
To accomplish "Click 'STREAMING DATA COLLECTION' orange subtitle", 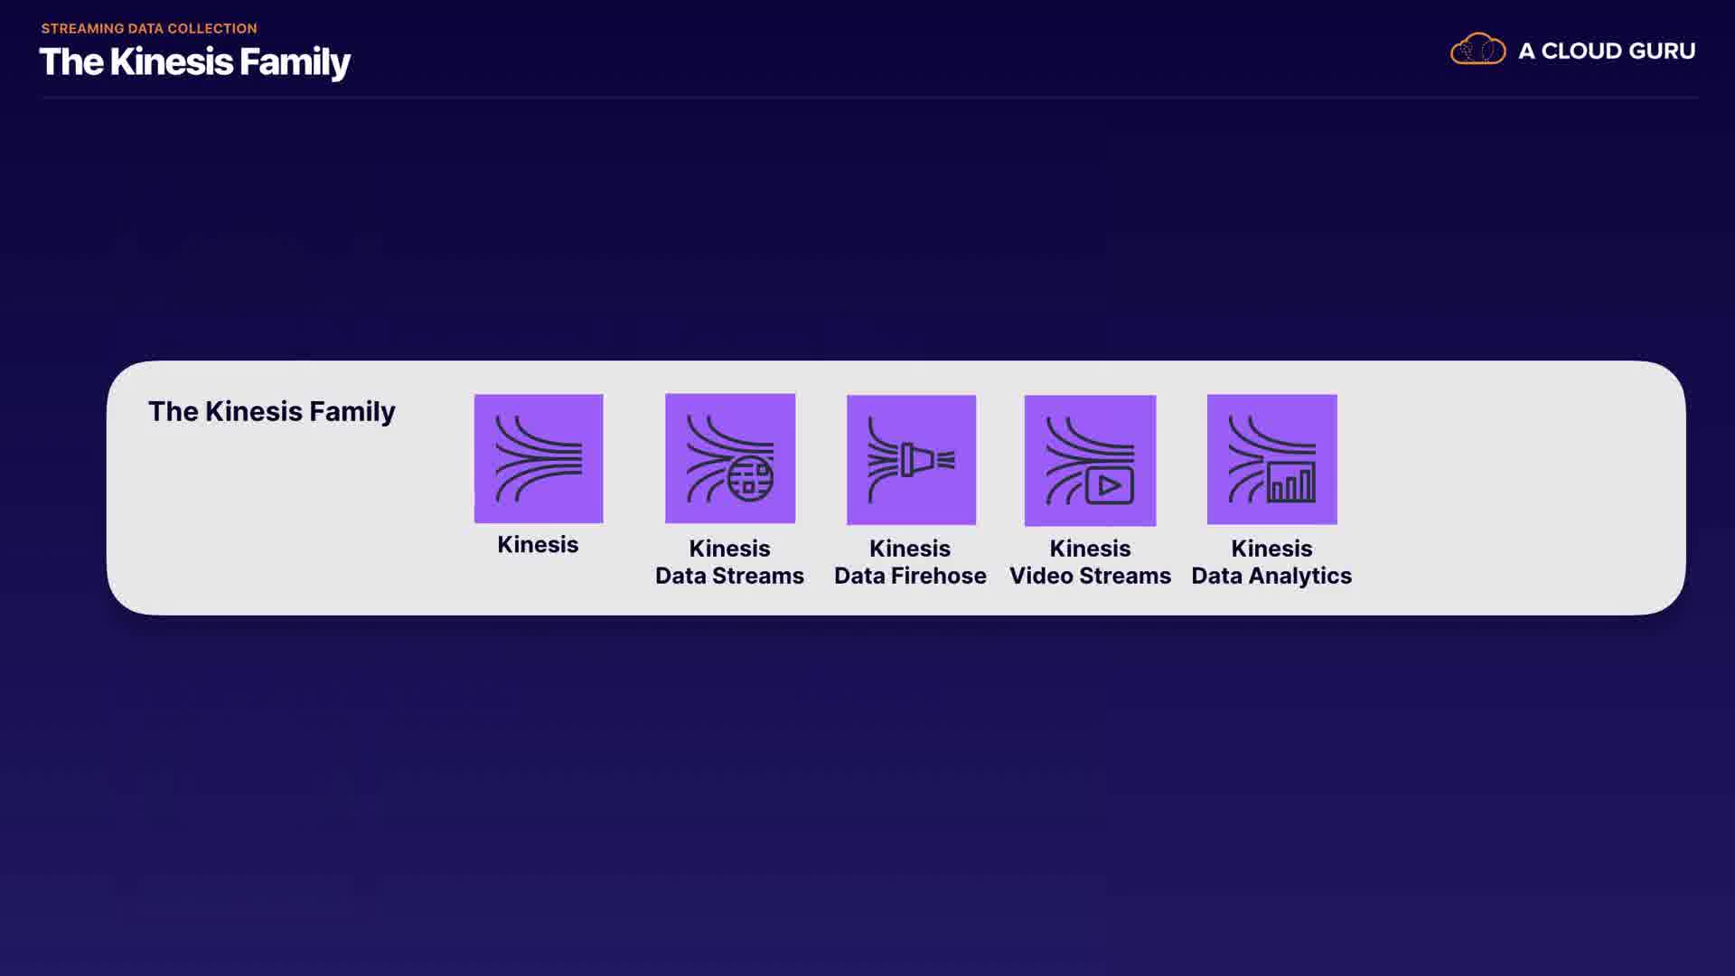I will pyautogui.click(x=149, y=28).
